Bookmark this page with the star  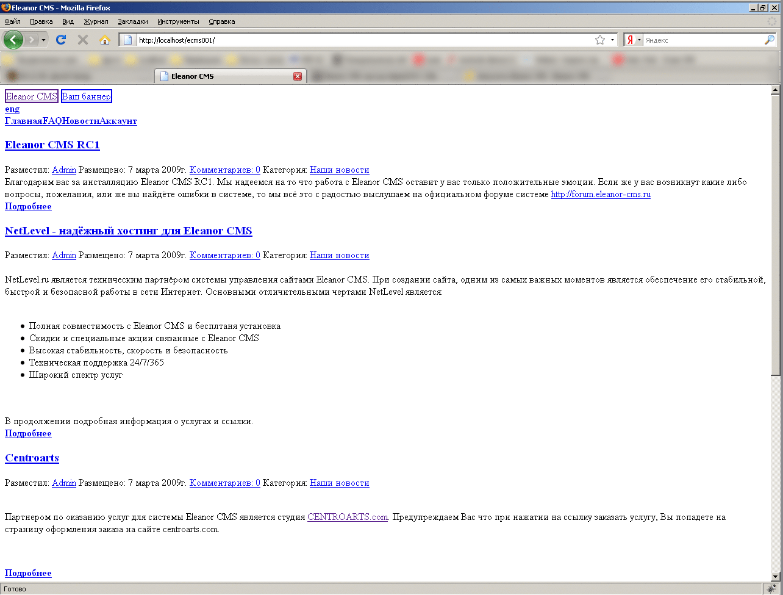600,40
